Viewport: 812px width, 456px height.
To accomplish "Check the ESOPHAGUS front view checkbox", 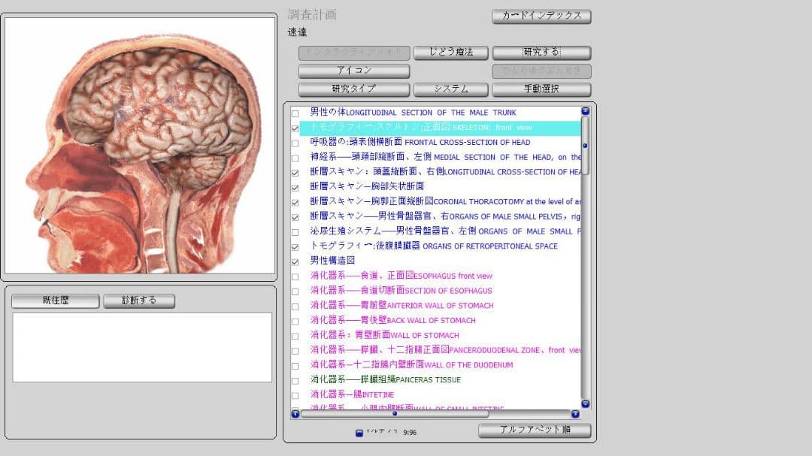I will [x=295, y=276].
